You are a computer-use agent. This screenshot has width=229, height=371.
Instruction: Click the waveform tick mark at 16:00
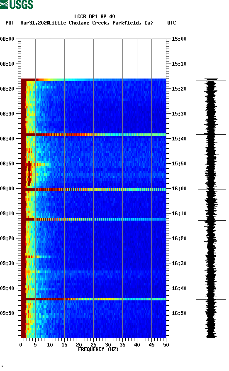pyautogui.click(x=212, y=189)
